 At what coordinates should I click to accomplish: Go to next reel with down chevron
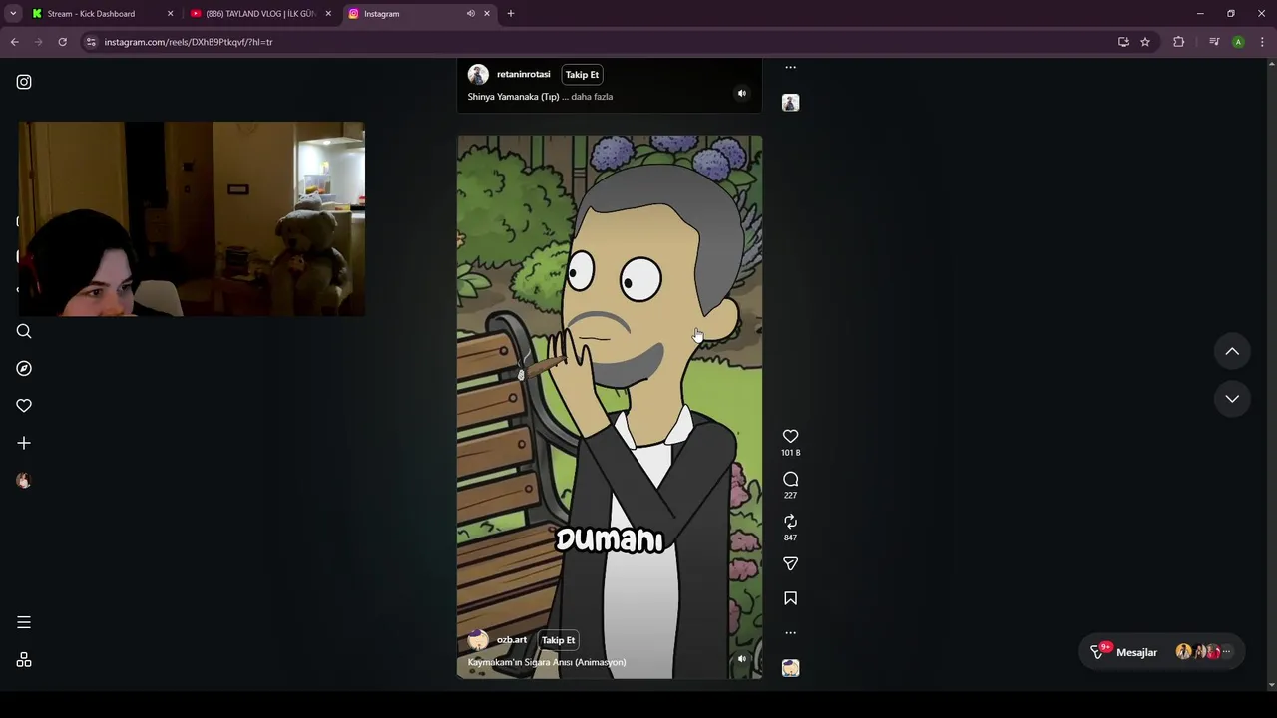1232,399
